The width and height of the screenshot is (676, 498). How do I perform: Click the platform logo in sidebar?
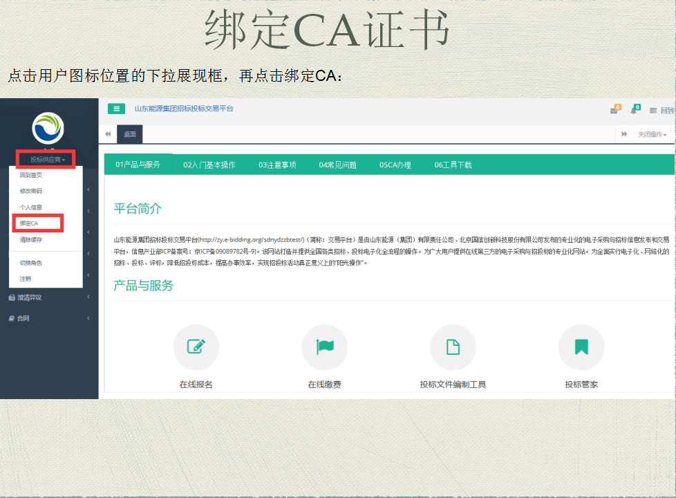(x=48, y=129)
